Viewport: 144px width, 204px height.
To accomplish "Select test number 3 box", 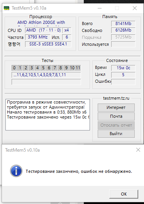I will pos(32,68).
